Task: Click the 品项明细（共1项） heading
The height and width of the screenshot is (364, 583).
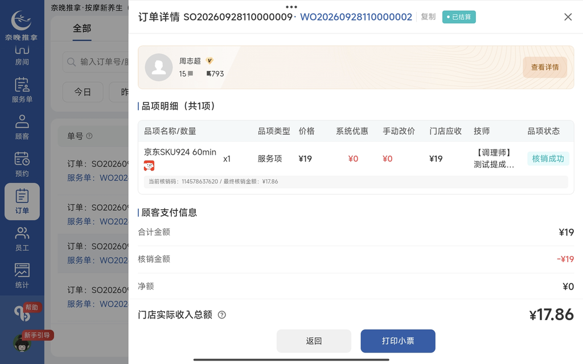Action: coord(178,106)
